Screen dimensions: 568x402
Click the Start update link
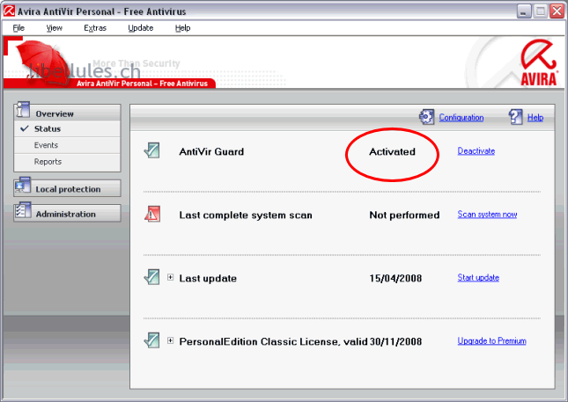(x=478, y=277)
